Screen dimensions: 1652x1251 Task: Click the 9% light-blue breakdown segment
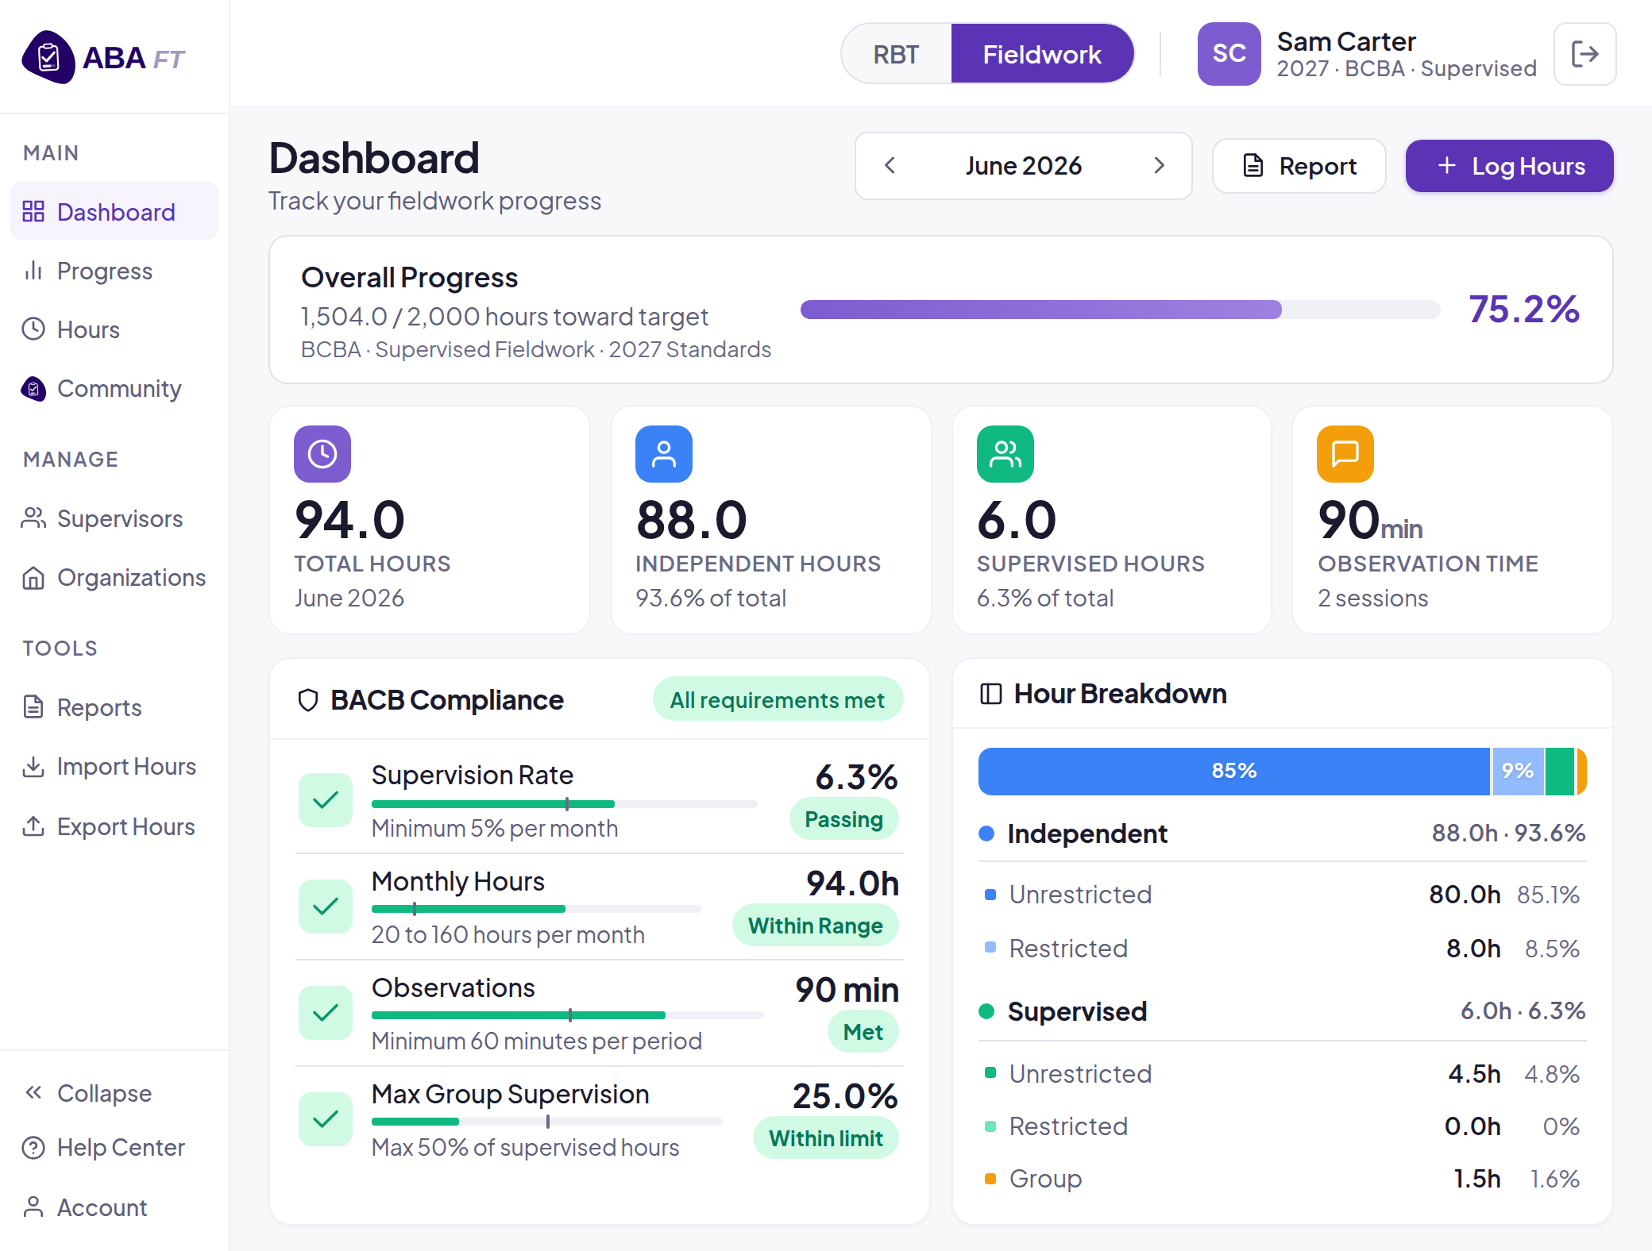(1518, 771)
